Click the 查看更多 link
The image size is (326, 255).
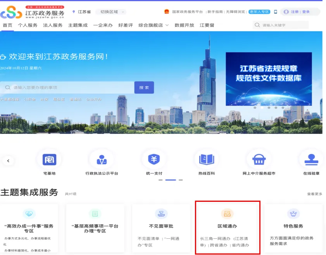pyautogui.click(x=314, y=194)
